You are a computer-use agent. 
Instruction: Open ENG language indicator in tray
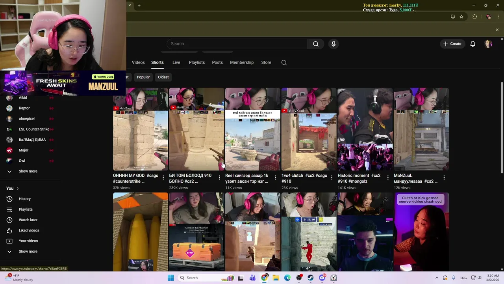pos(463,278)
